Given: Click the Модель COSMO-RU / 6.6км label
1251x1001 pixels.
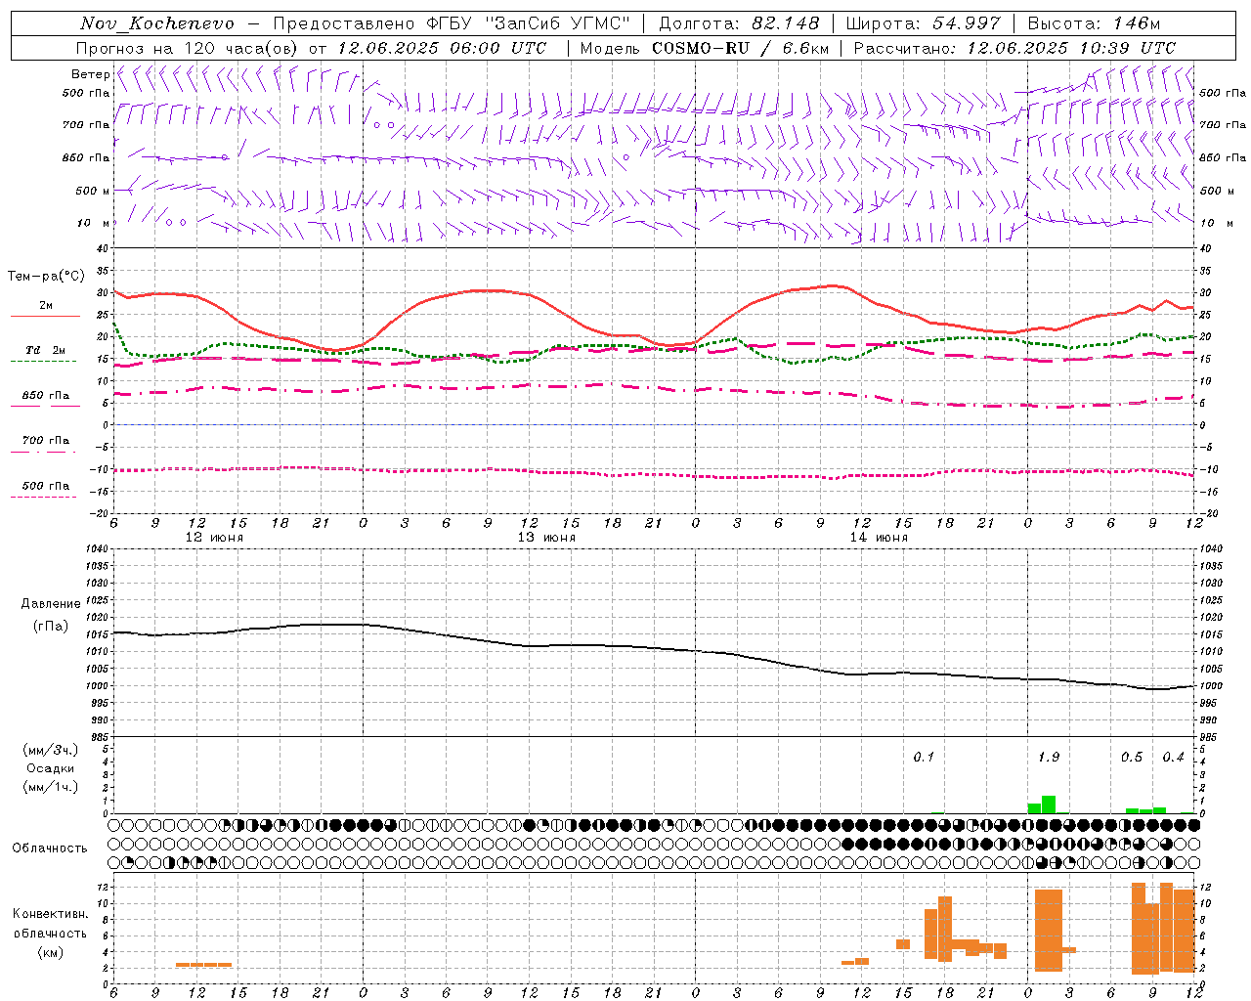Looking at the screenshot, I should 704,48.
